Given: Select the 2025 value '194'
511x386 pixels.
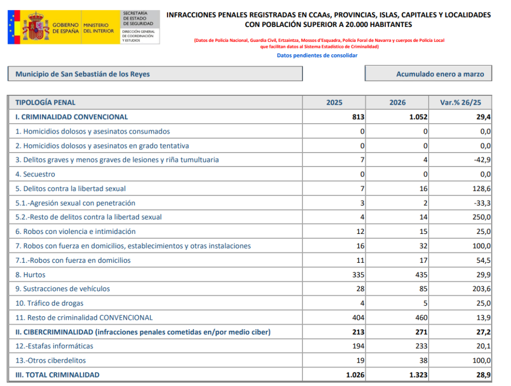Looking at the screenshot, I should 358,346.
